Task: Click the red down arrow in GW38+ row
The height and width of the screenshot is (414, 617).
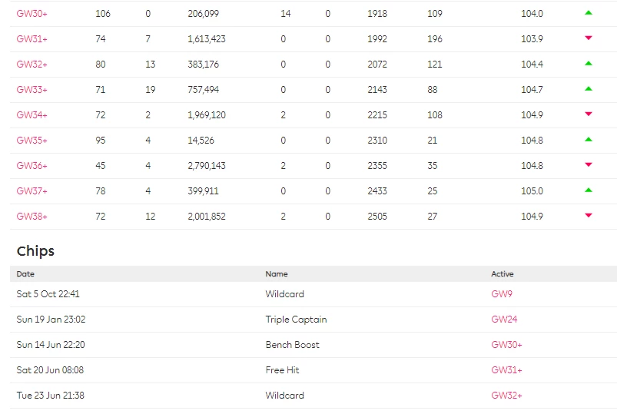Action: pyautogui.click(x=589, y=216)
